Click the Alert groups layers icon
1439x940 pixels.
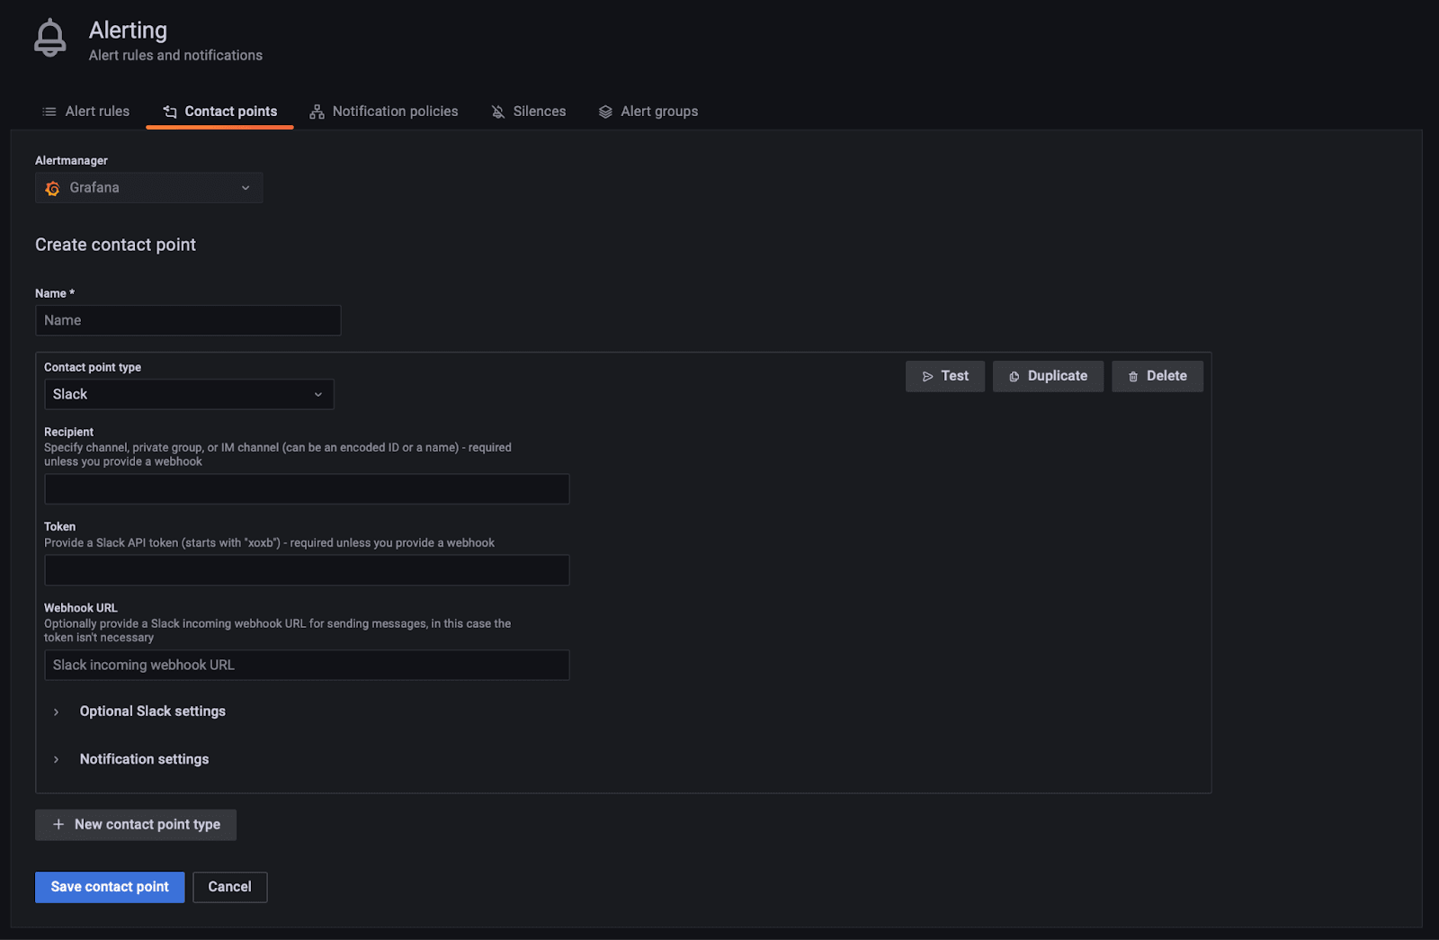[605, 112]
